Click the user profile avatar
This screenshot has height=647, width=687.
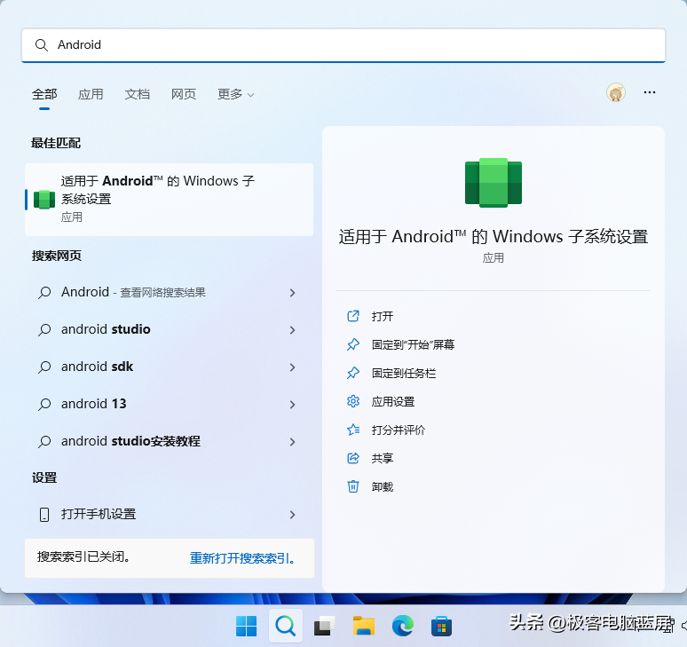tap(616, 92)
